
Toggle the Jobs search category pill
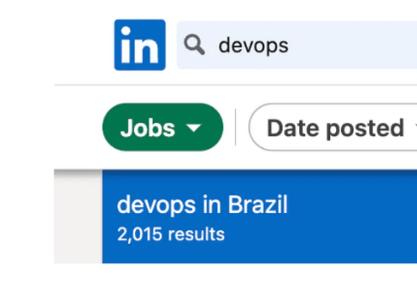coord(162,127)
